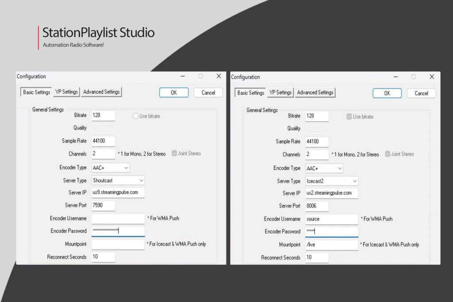
Task: Click OK in the left Configuration window
Action: pos(173,92)
